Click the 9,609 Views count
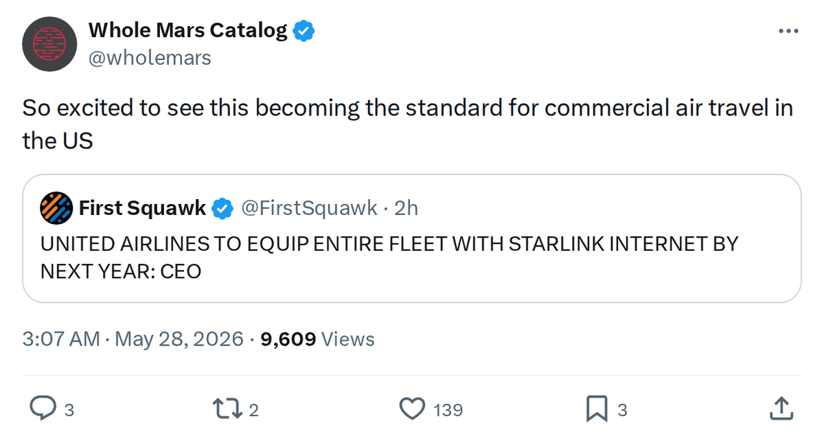Viewport: 824px width, 441px height. [x=318, y=339]
